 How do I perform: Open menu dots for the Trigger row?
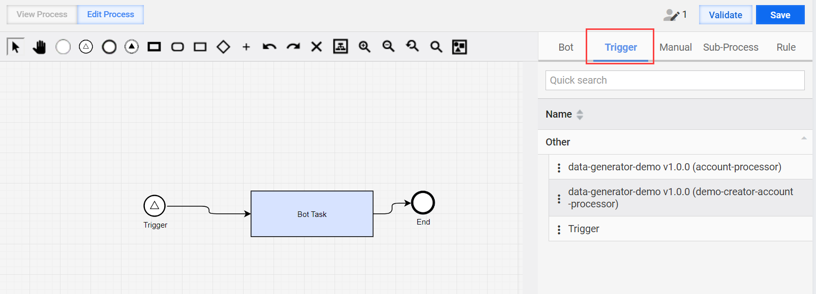(559, 230)
